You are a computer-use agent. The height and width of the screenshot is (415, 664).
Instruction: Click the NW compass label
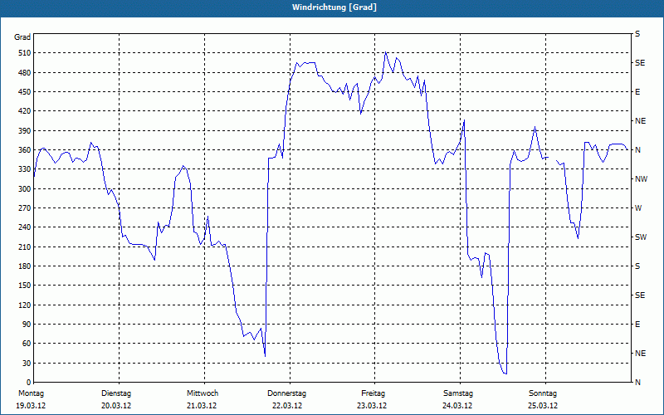pyautogui.click(x=641, y=179)
